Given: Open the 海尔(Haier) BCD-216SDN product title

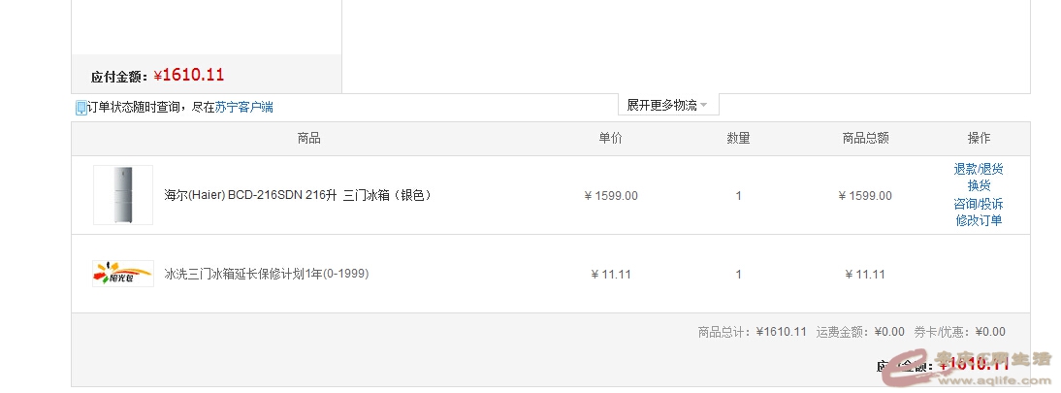Looking at the screenshot, I should pos(297,196).
